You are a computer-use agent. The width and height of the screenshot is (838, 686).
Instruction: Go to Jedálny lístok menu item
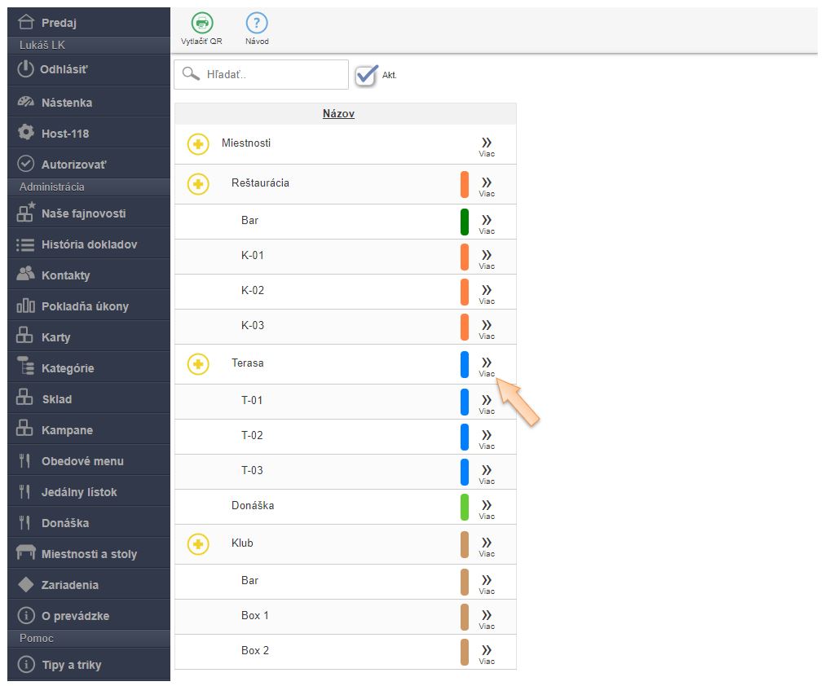coord(78,492)
